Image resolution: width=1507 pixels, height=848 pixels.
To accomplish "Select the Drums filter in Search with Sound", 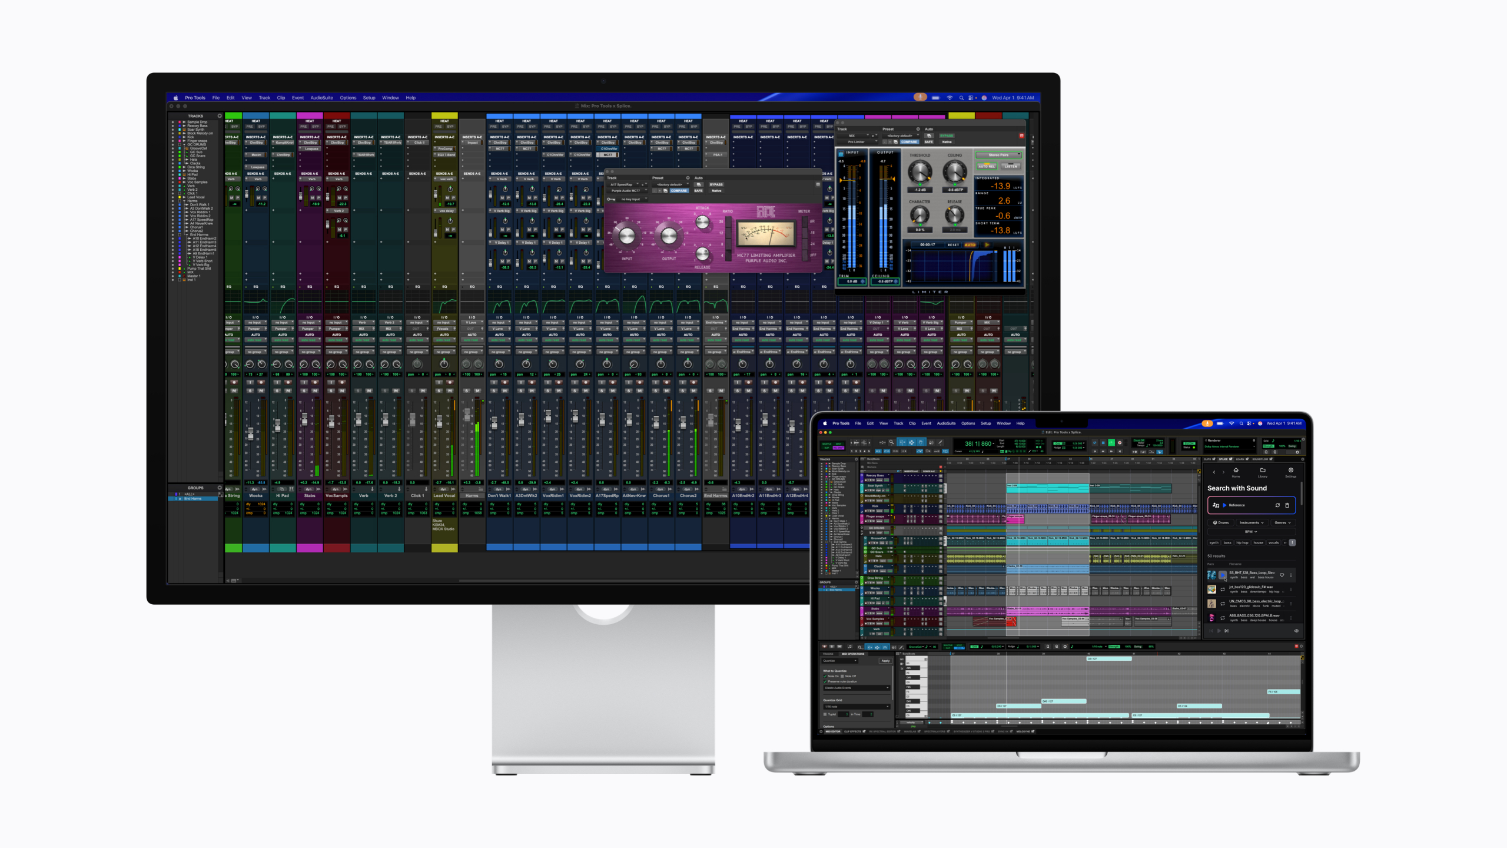I will tap(1220, 523).
